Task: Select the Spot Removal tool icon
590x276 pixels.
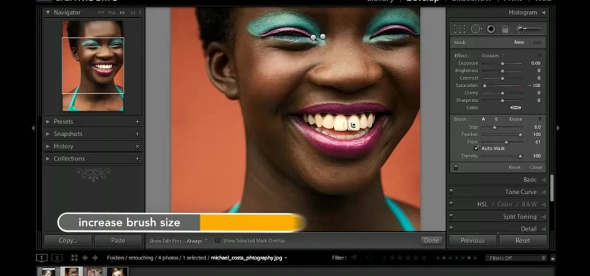Action: 476,29
